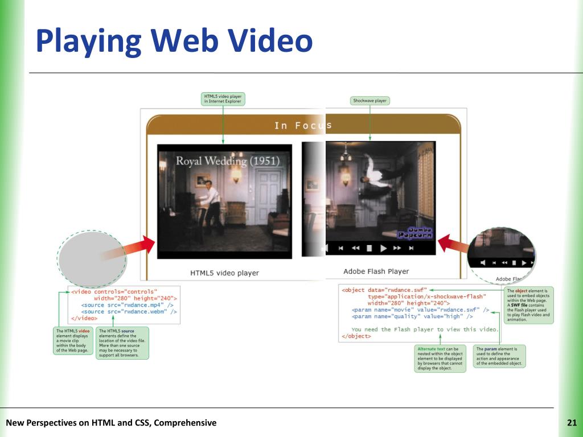This screenshot has height=437, width=583.
Task: Click the 'rwdance.mp4' source code line
Action: (x=127, y=305)
